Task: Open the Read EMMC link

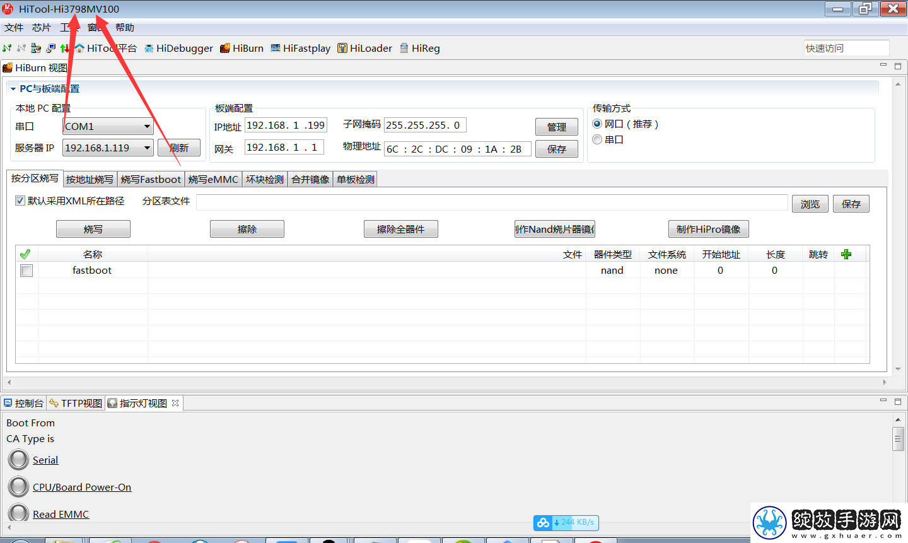Action: coord(61,514)
